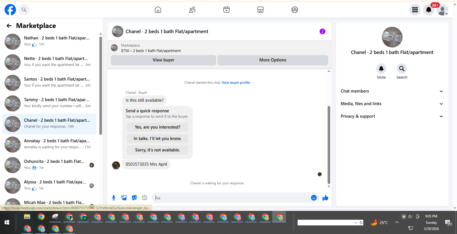Open the Santos conversation
457x234 pixels.
(x=49, y=83)
